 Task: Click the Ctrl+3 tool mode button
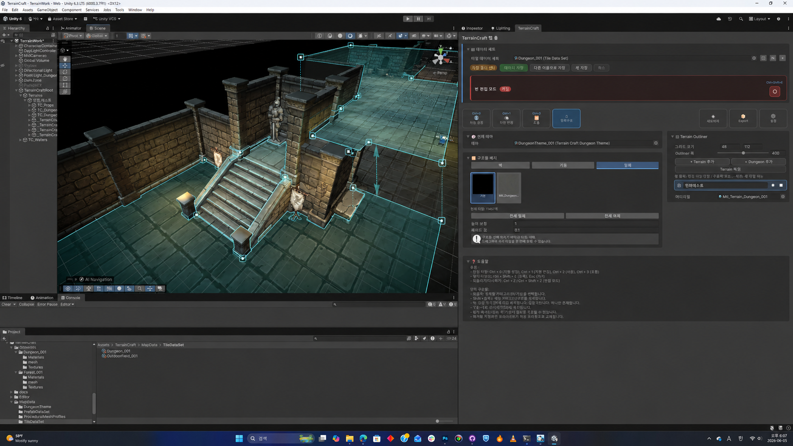536,118
